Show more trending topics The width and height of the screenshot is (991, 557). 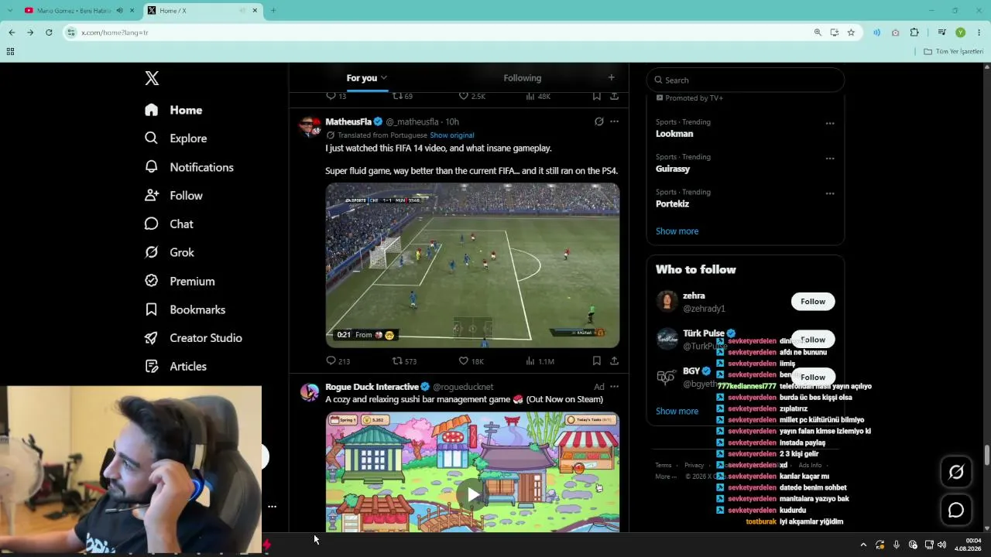677,231
